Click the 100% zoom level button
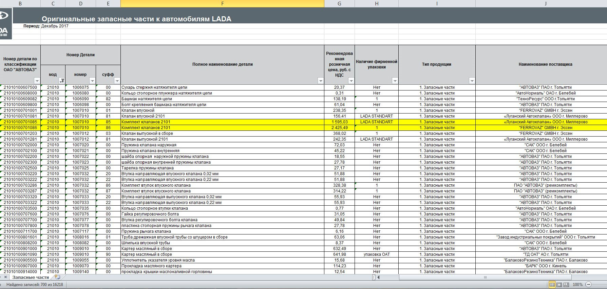 tap(577, 285)
